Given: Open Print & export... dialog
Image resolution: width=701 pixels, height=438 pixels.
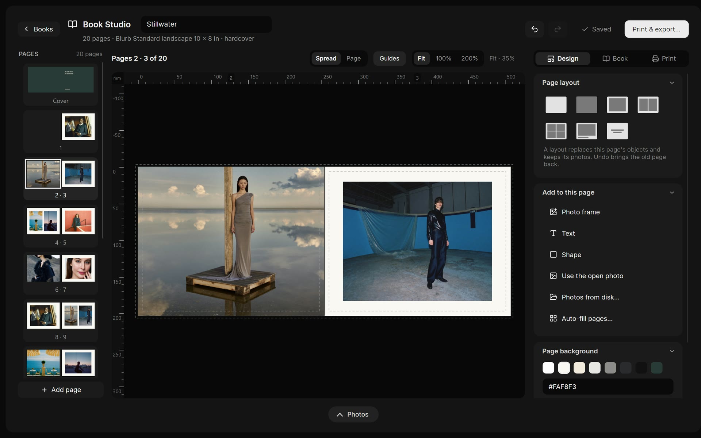Looking at the screenshot, I should 656,29.
